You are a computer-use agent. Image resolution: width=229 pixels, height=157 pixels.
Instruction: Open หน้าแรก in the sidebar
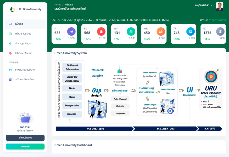click(x=19, y=24)
